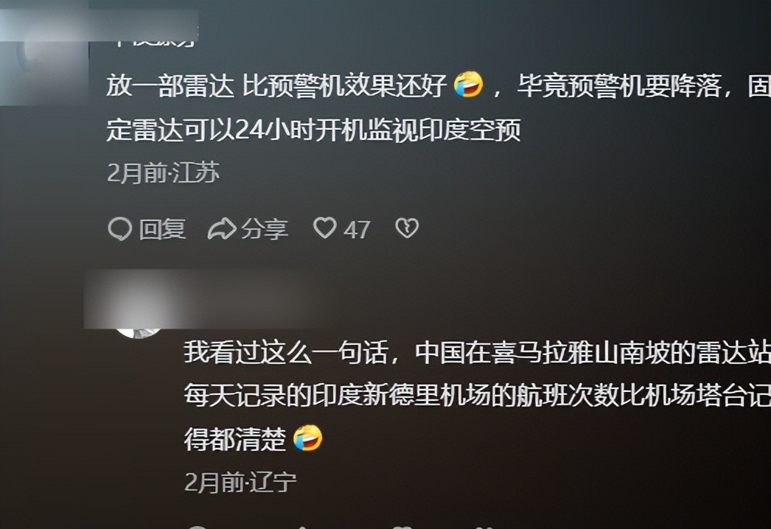Image resolution: width=771 pixels, height=529 pixels.
Task: Select the comment line starting 放一部雷达
Action: [439, 85]
